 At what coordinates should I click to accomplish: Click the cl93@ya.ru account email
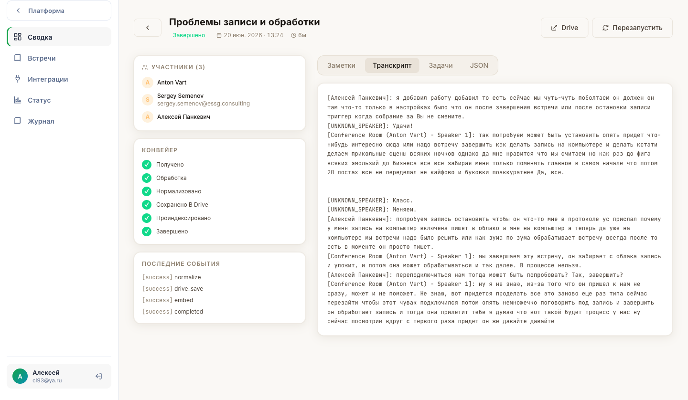coord(47,380)
